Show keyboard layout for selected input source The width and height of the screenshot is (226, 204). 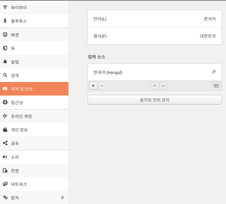coord(216,86)
